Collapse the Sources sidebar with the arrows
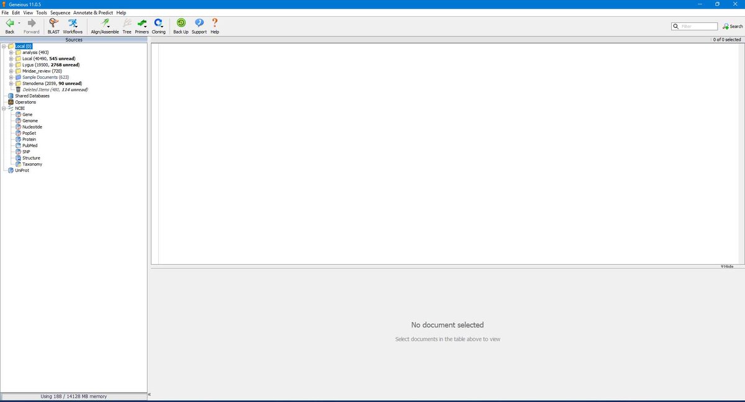745x402 pixels. pyautogui.click(x=150, y=395)
